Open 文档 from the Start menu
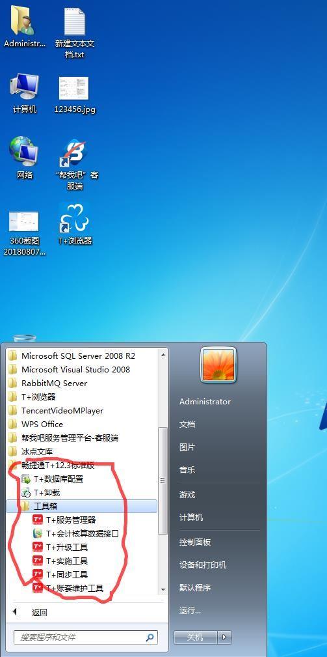Screen dimensions: 327x657 click(187, 424)
